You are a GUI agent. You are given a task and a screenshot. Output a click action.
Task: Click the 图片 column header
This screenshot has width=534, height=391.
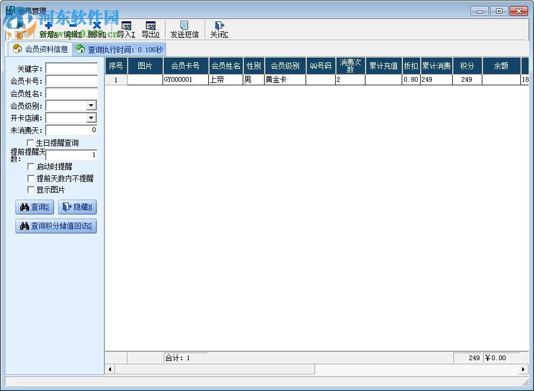coord(145,66)
